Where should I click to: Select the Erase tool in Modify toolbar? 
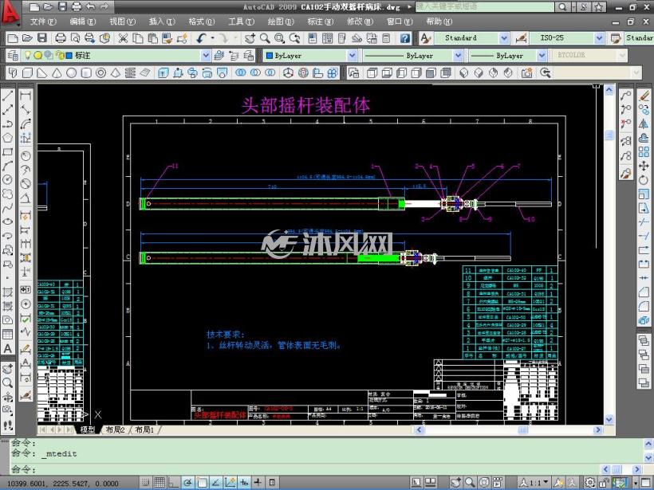644,96
